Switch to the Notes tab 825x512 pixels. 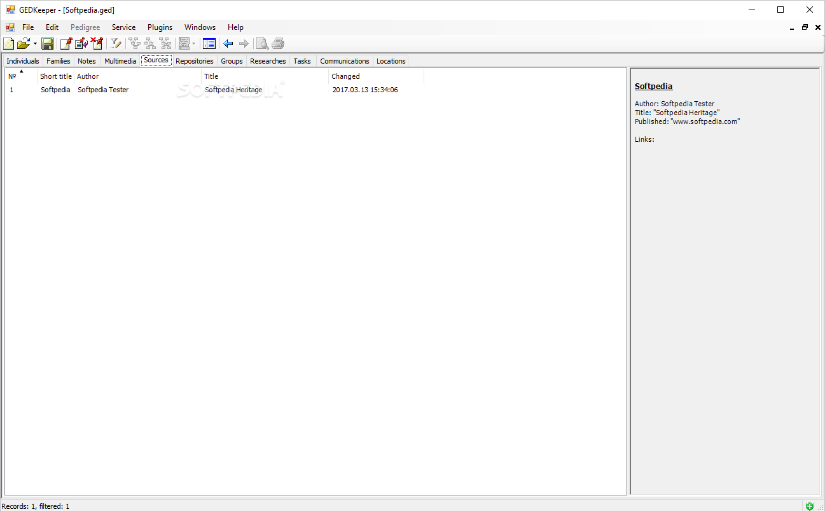click(x=87, y=61)
